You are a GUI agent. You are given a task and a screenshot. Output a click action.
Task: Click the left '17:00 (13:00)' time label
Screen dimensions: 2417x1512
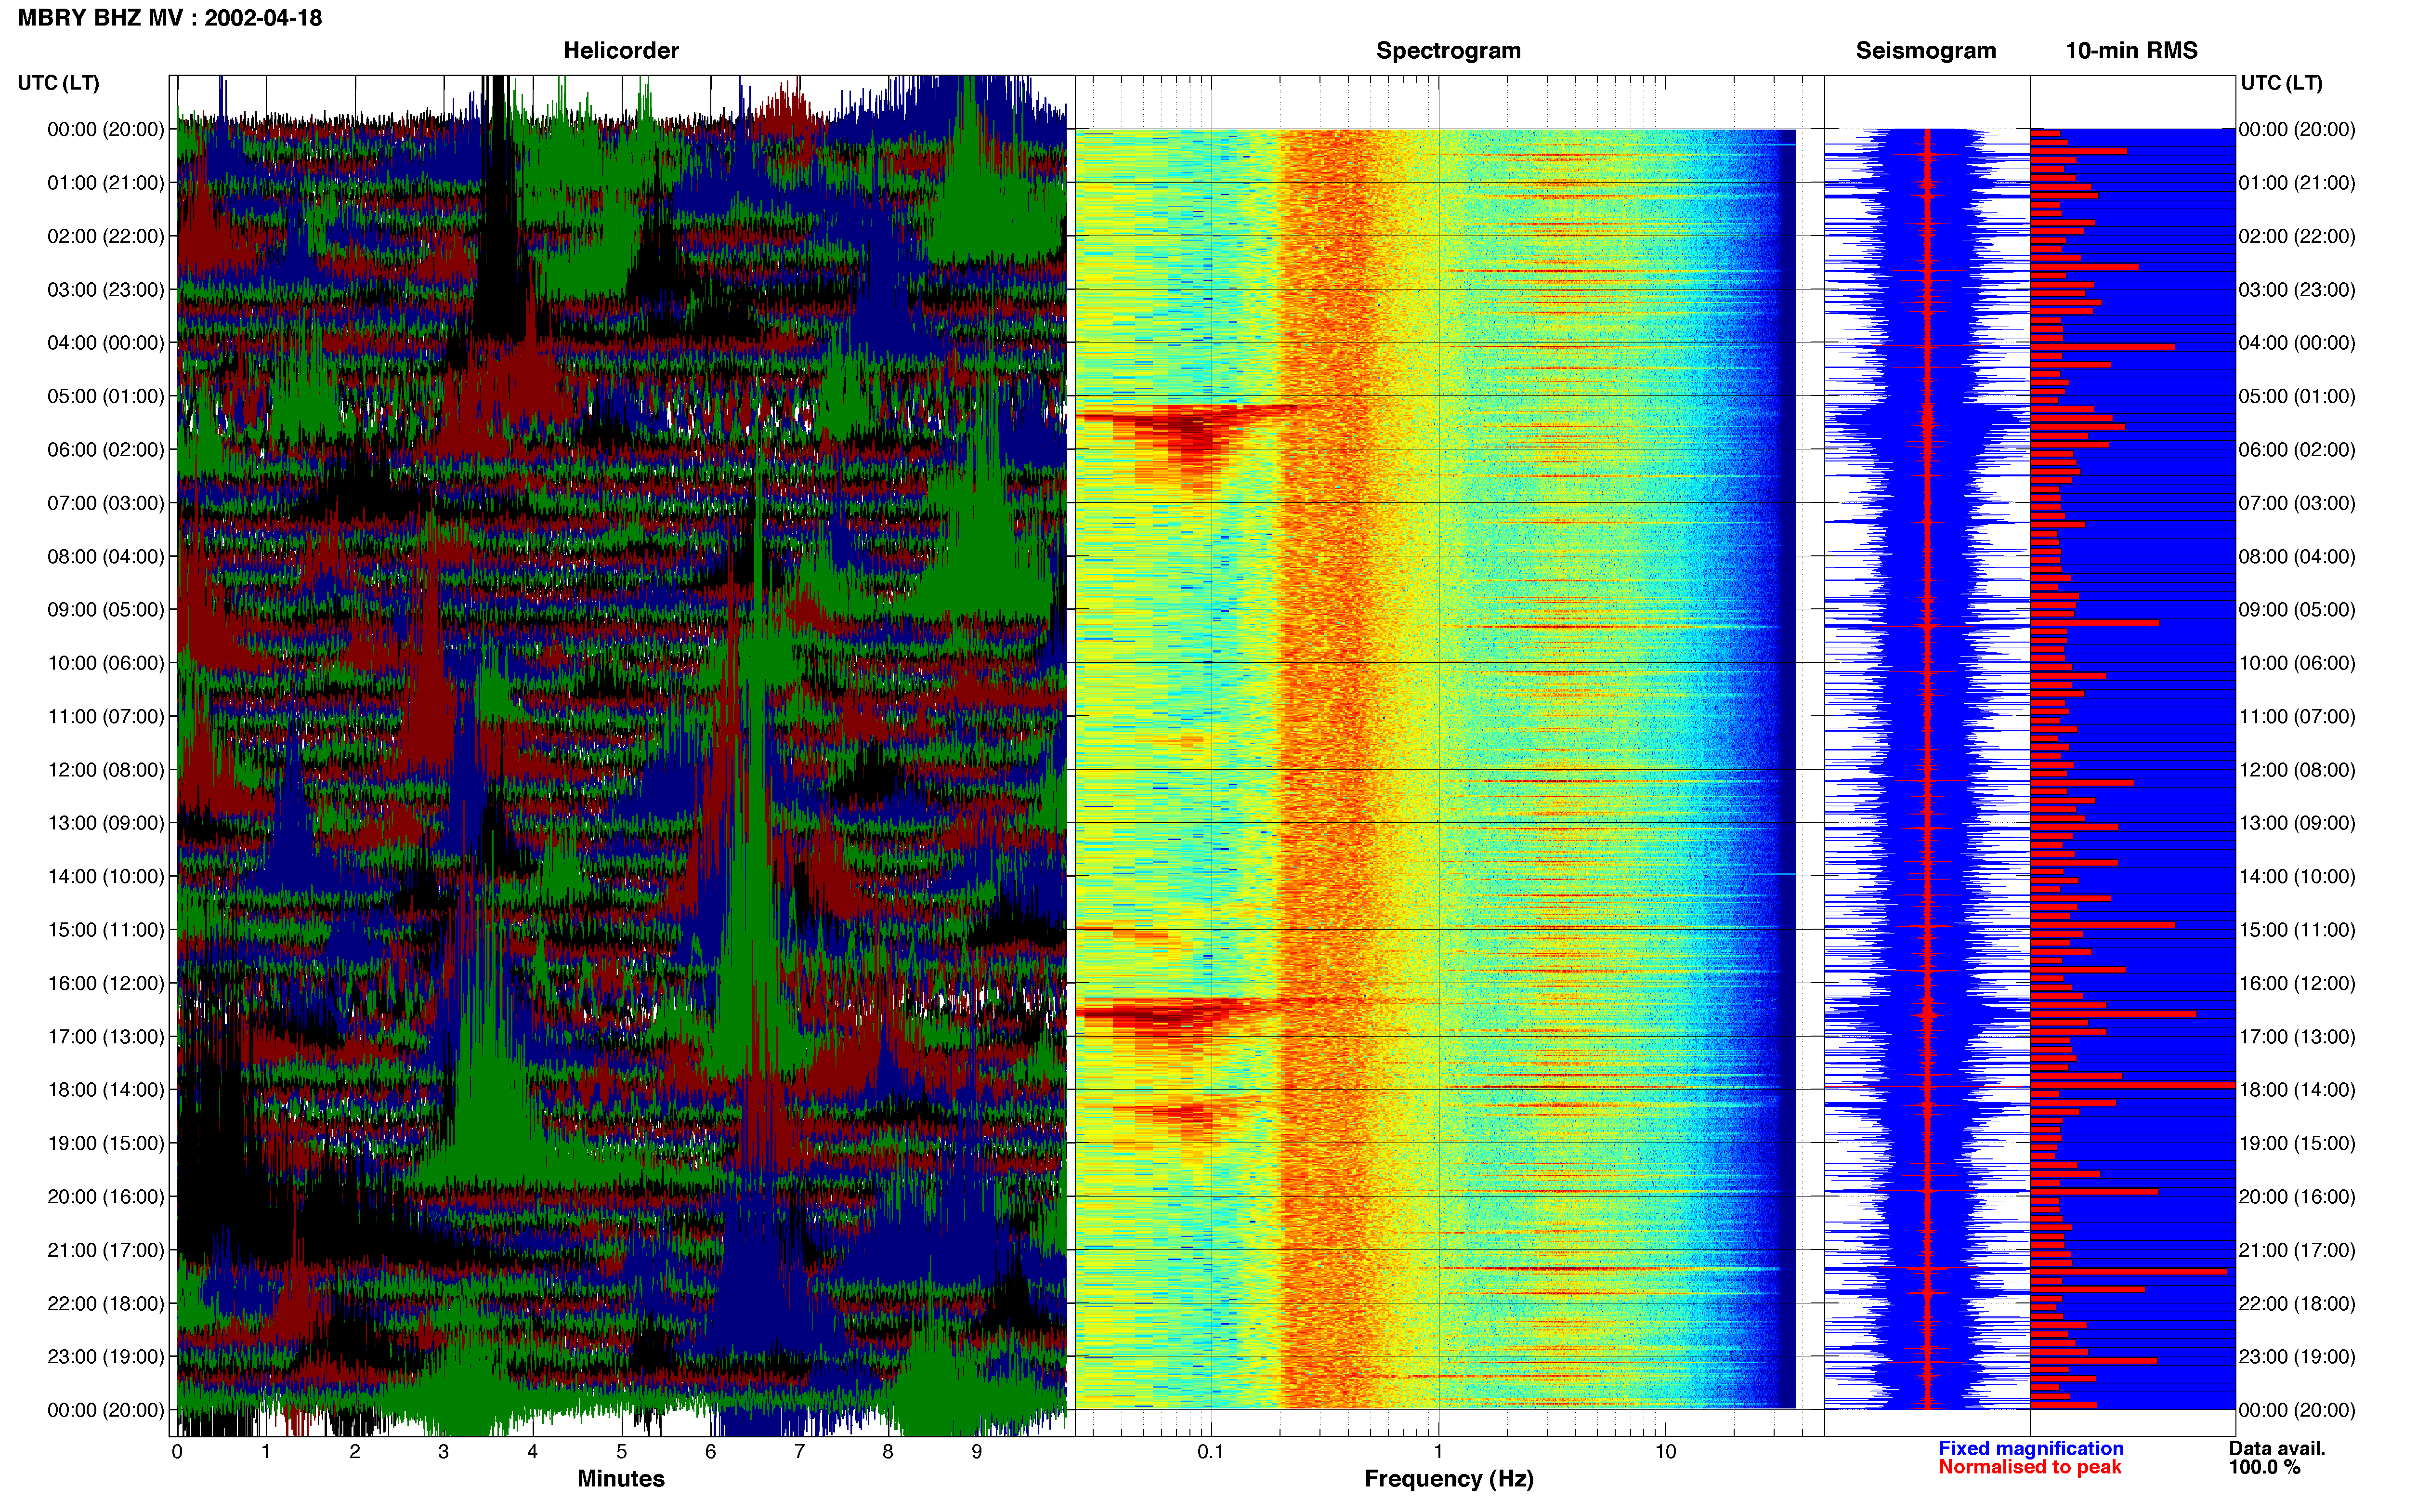pos(106,1037)
